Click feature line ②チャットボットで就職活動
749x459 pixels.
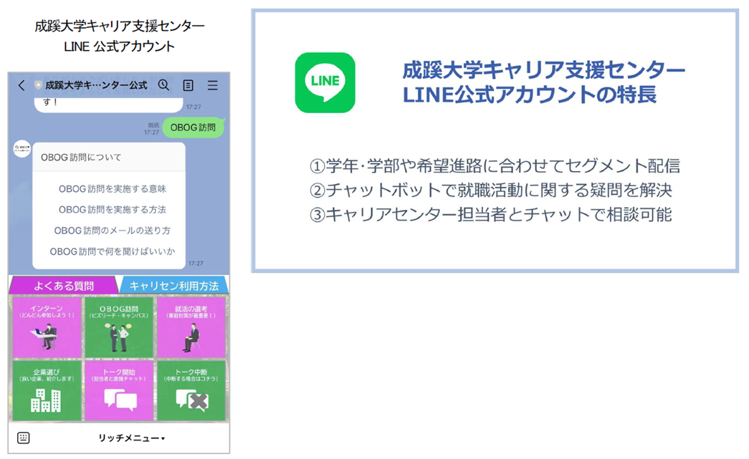(490, 190)
